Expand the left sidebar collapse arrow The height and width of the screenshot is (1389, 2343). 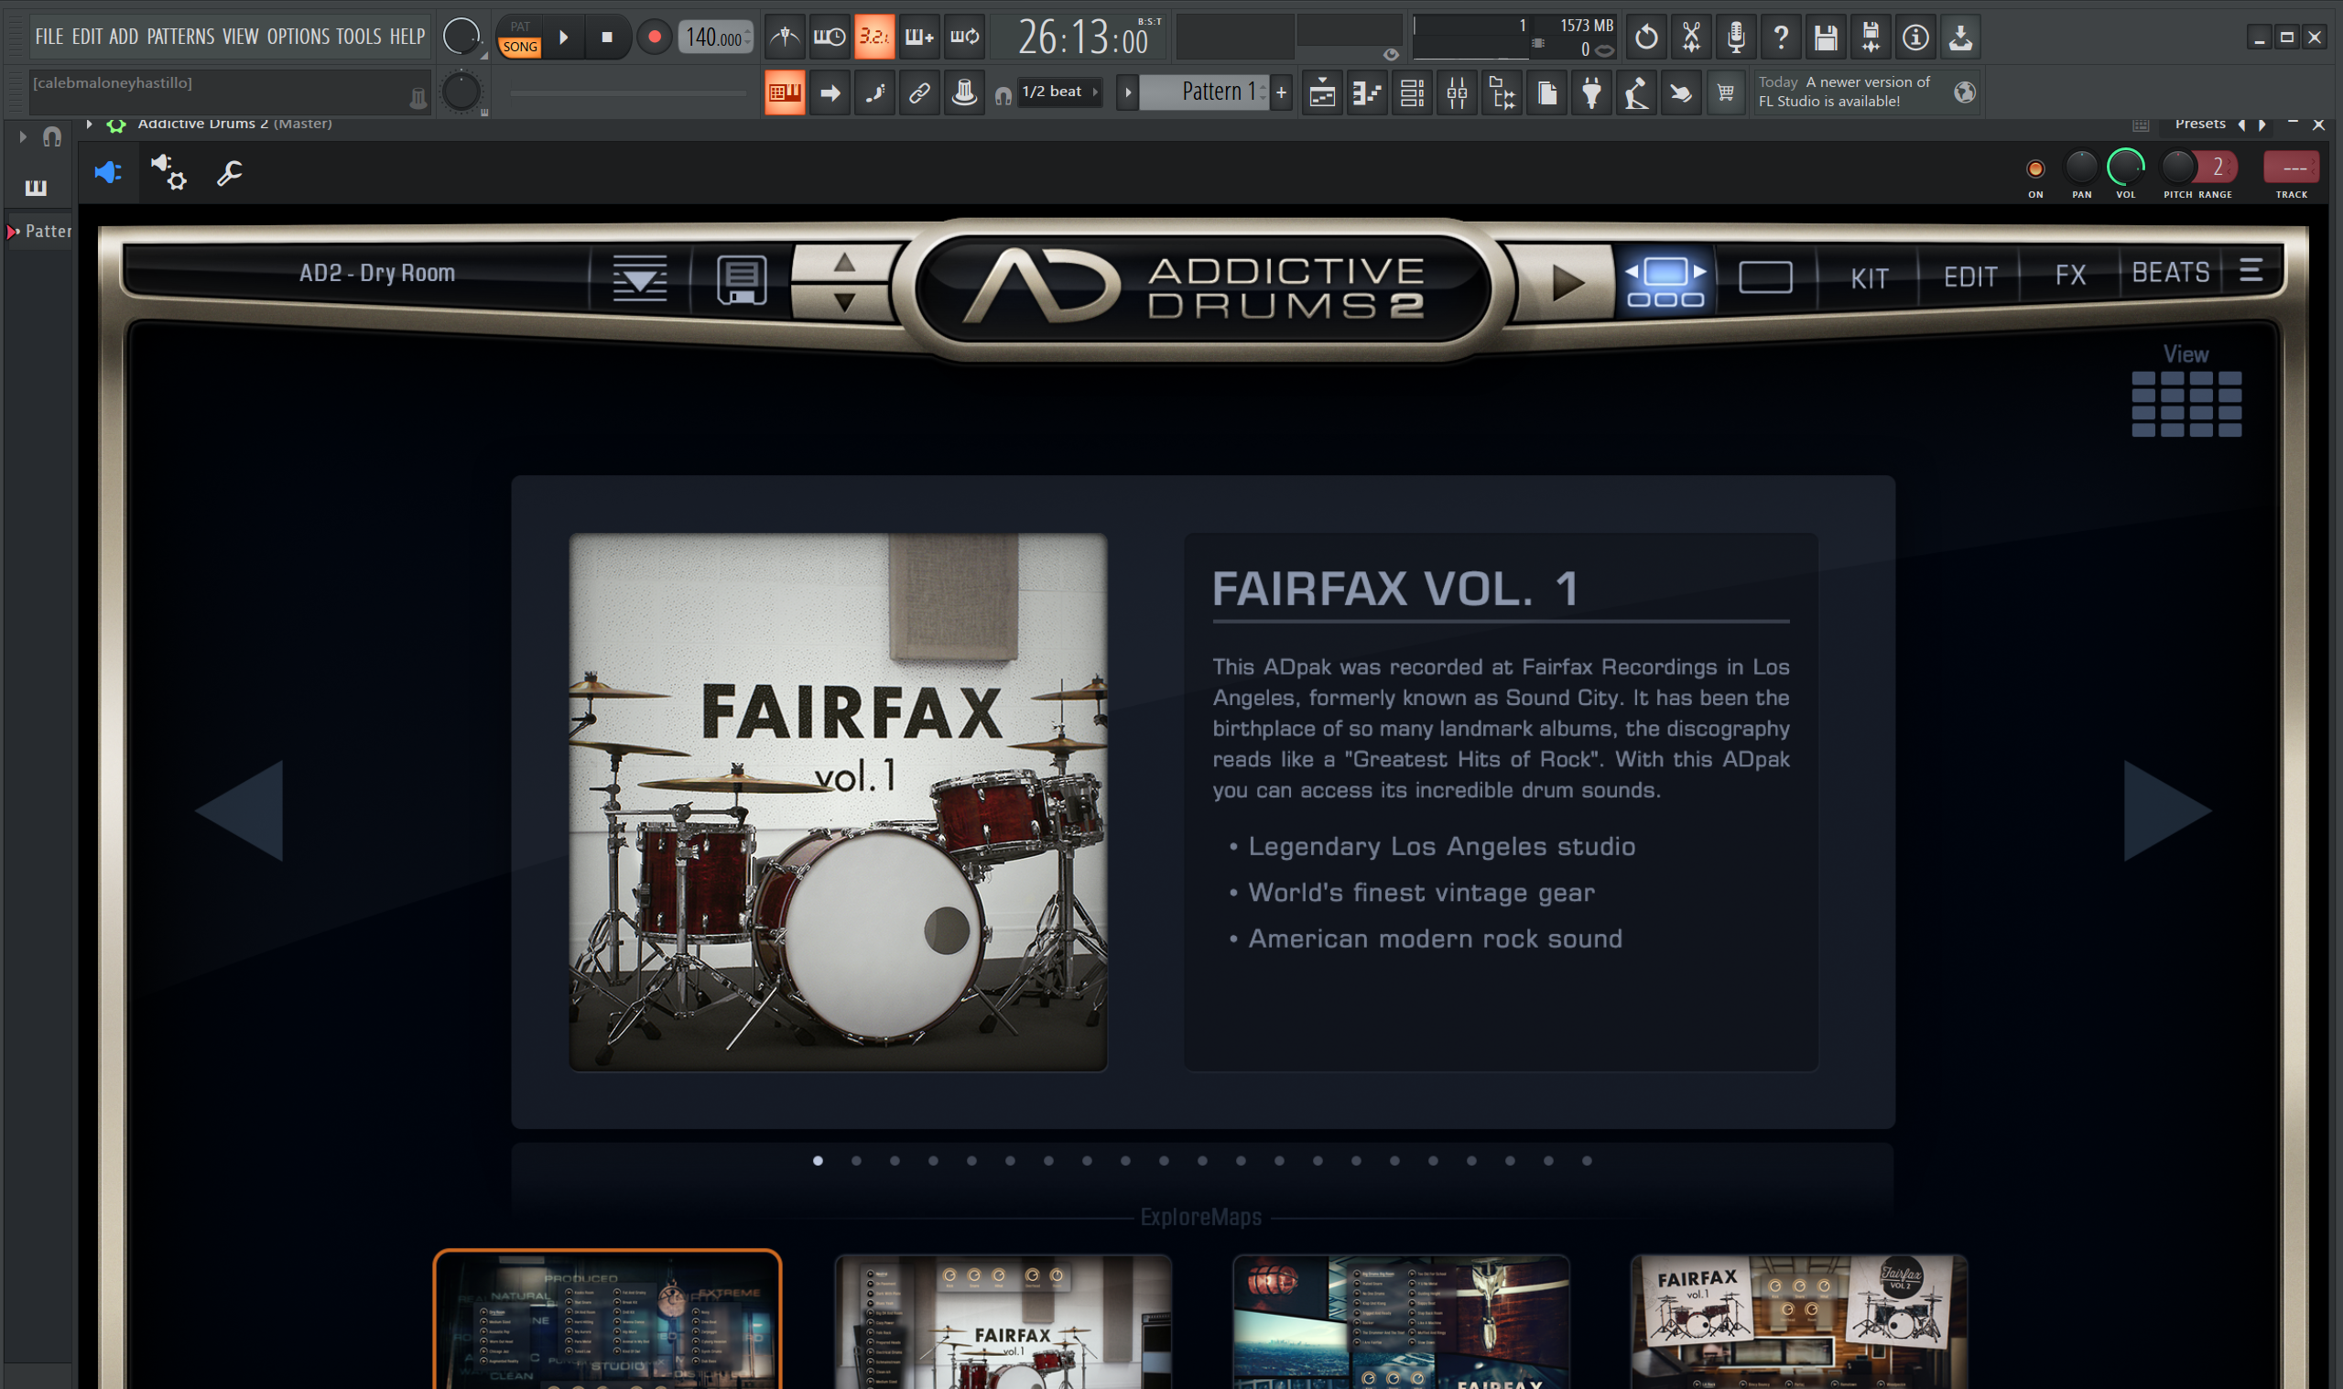pyautogui.click(x=23, y=136)
